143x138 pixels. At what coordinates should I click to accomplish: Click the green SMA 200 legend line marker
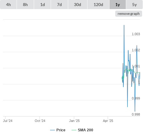pyautogui.click(x=74, y=130)
